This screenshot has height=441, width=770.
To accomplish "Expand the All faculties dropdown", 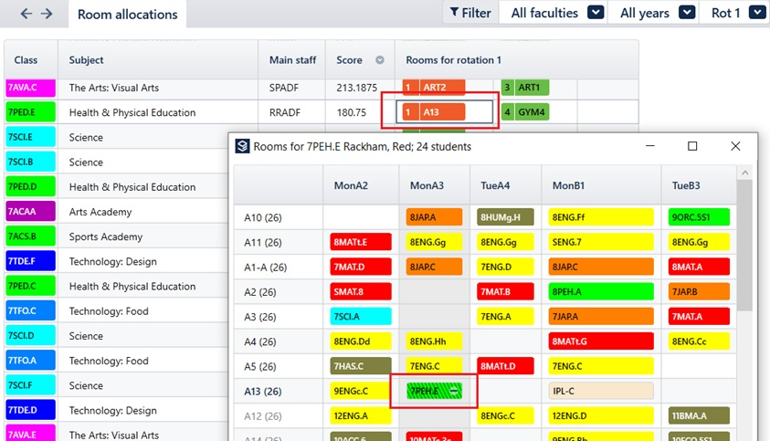I will [x=596, y=12].
